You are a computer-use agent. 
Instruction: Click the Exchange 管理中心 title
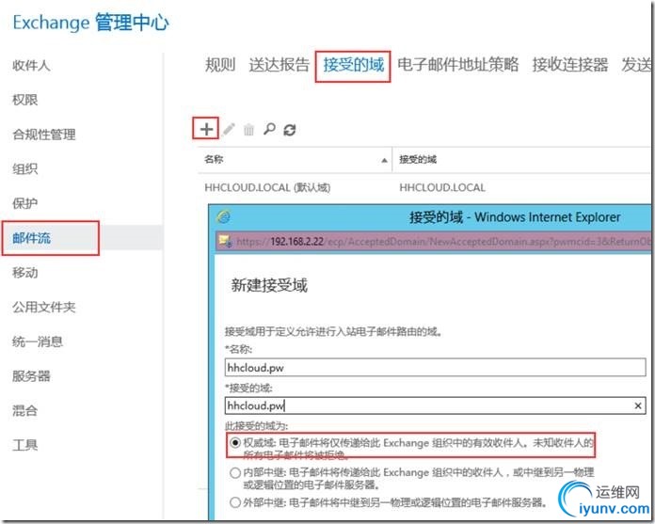pos(91,23)
